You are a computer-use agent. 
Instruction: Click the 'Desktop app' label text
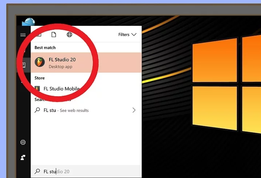pyautogui.click(x=61, y=67)
